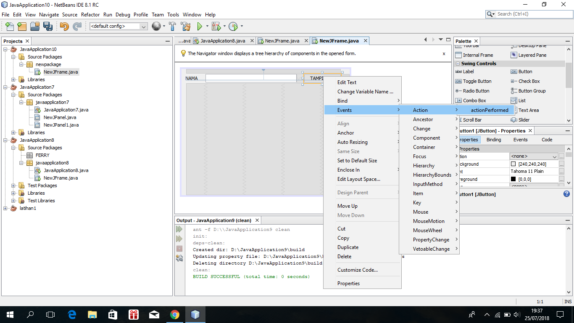Open the Refactor menu
574x323 pixels.
click(x=90, y=14)
